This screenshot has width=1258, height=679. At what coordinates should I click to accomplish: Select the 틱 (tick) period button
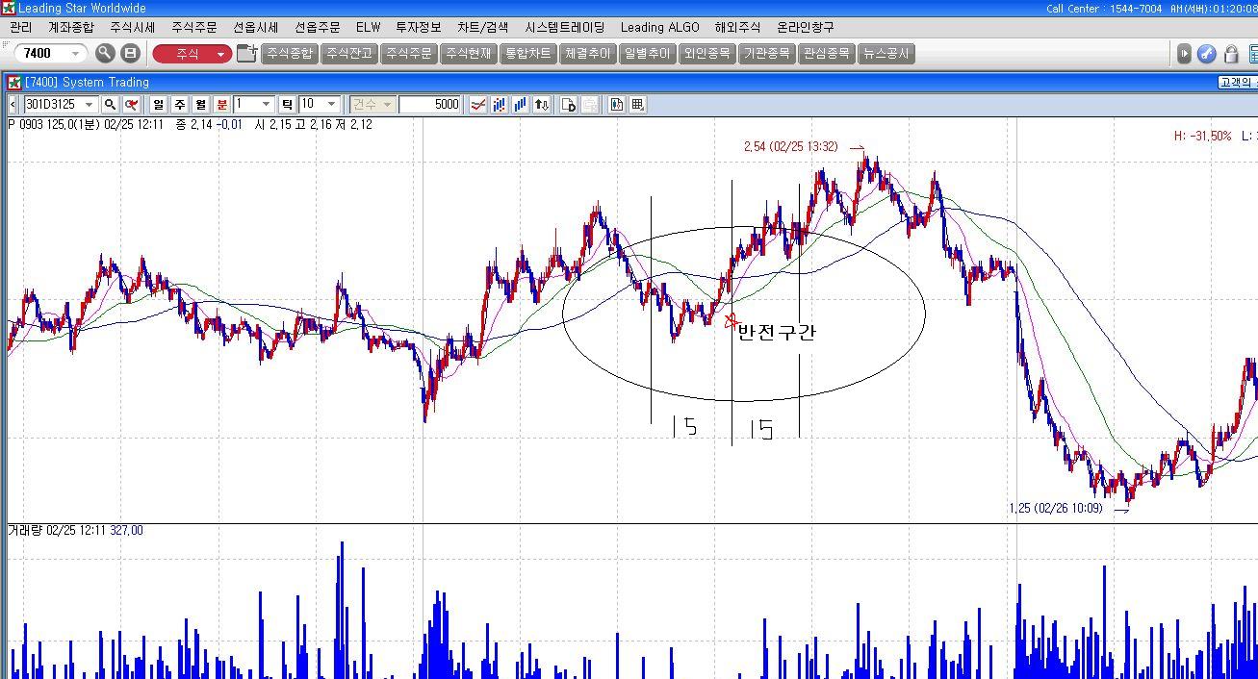[287, 104]
